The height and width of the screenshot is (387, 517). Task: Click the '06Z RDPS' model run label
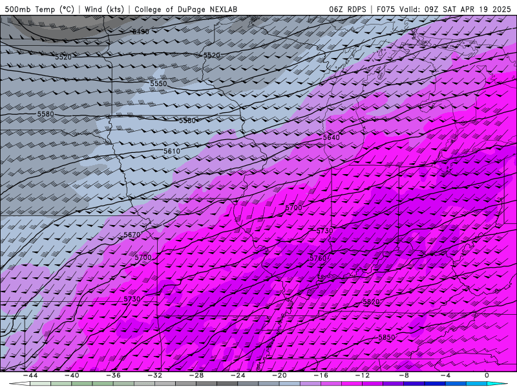click(x=348, y=9)
